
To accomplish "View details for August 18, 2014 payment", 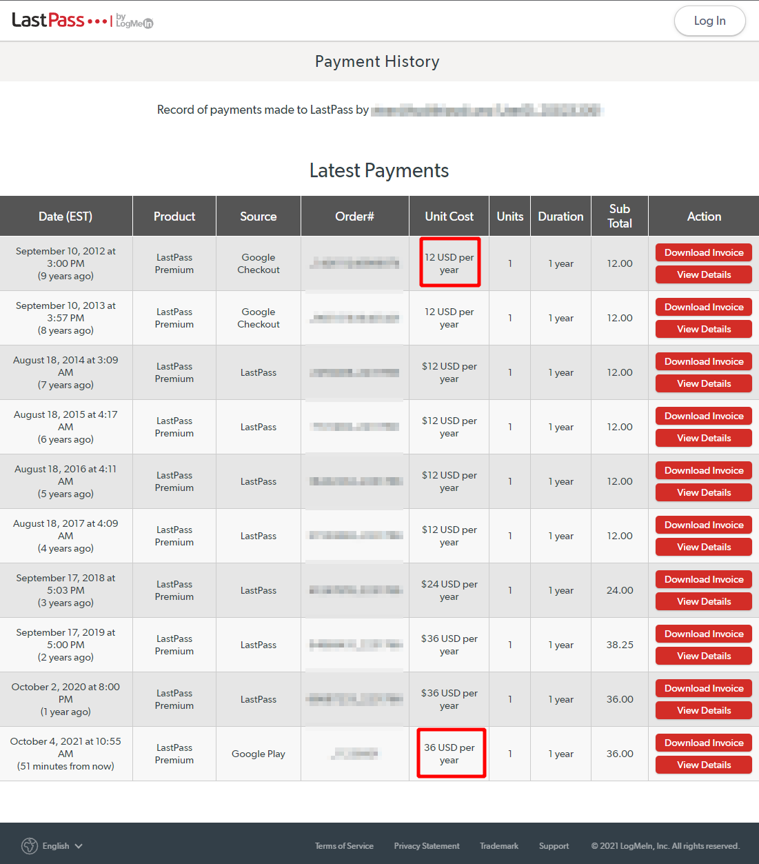I will tap(704, 383).
